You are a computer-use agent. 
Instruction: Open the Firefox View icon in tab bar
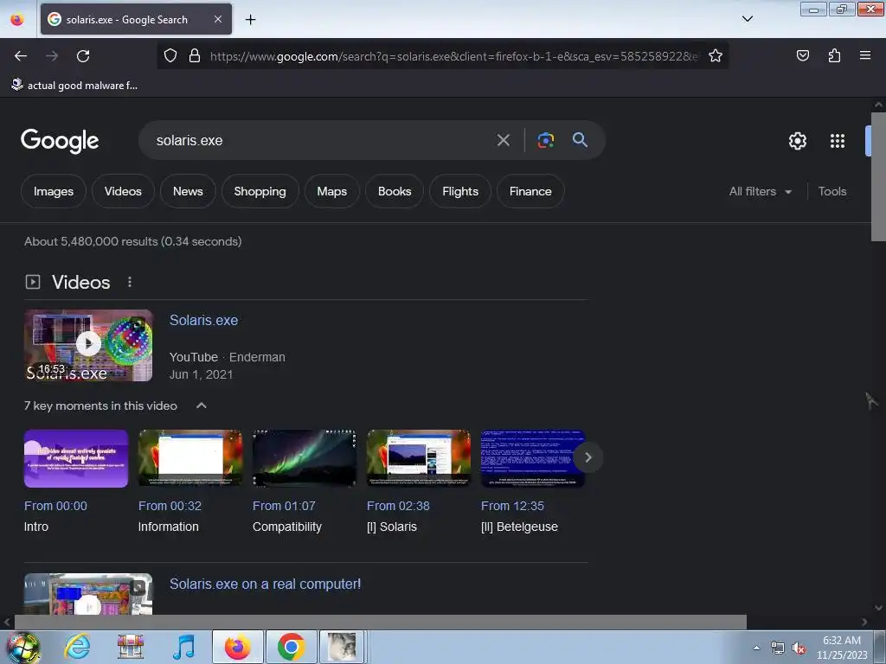point(17,20)
